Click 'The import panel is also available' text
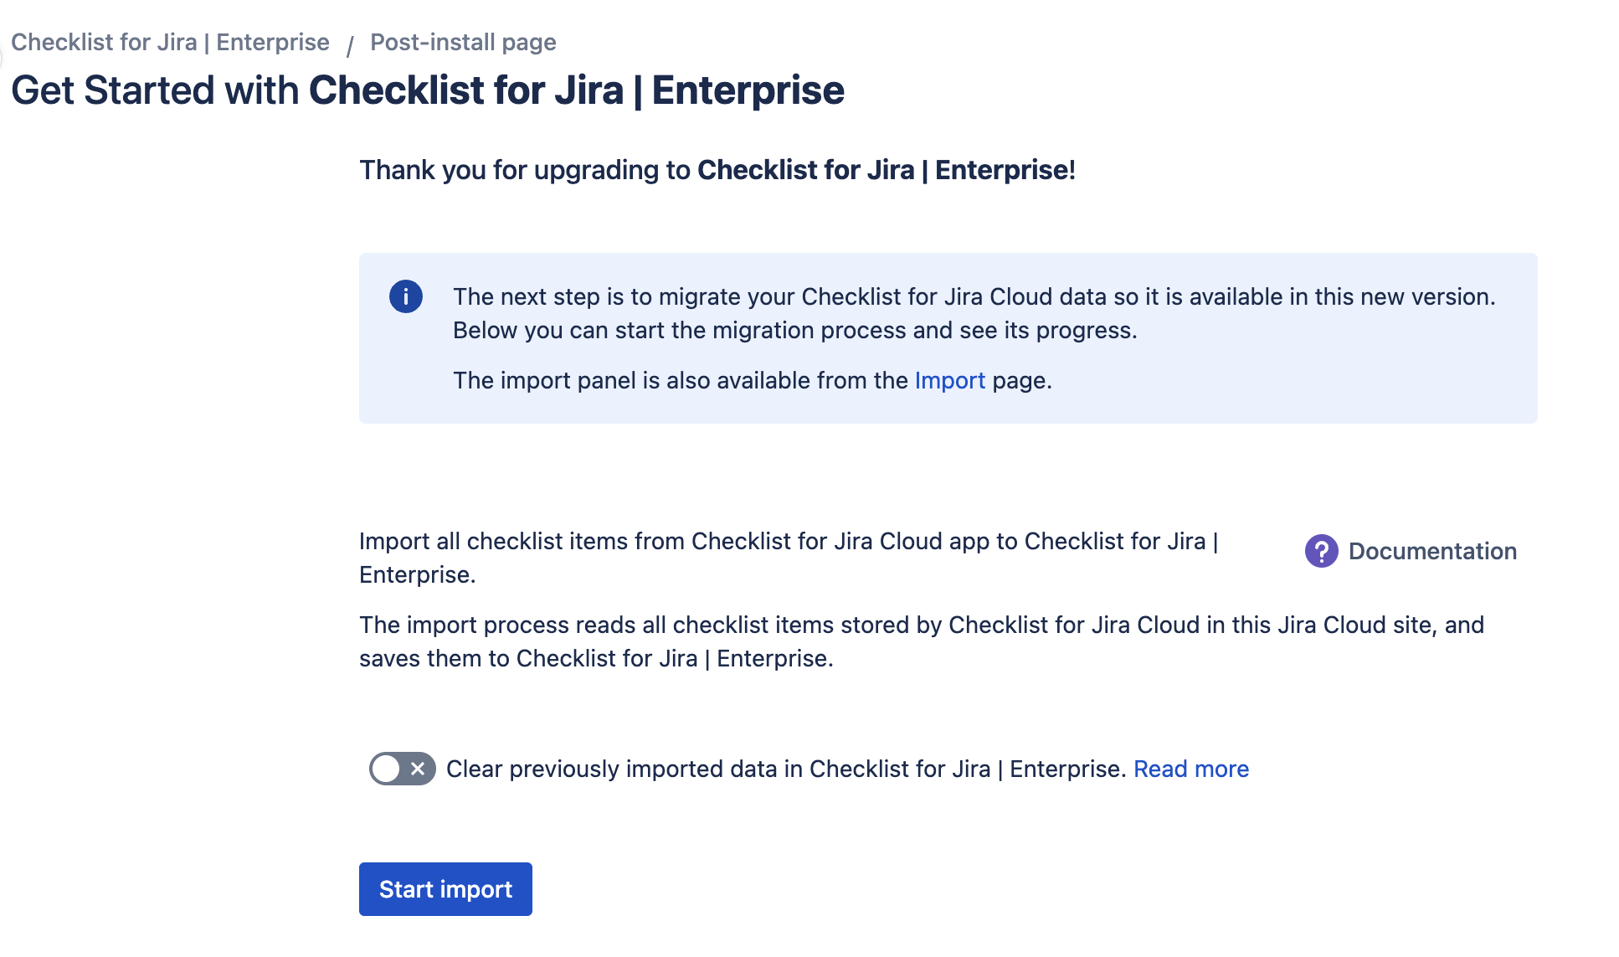The height and width of the screenshot is (957, 1619). (680, 380)
